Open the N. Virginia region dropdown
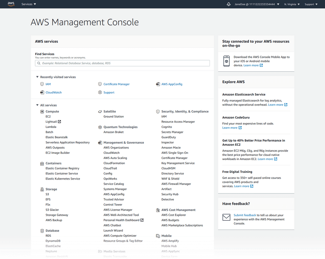The height and width of the screenshot is (259, 325). [x=292, y=4]
